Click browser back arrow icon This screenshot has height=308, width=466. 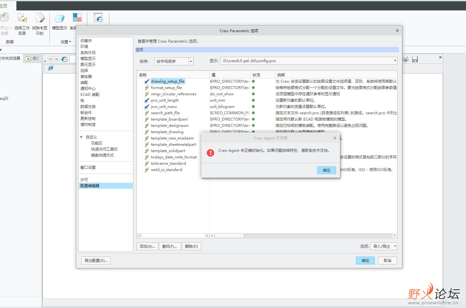[50, 59]
